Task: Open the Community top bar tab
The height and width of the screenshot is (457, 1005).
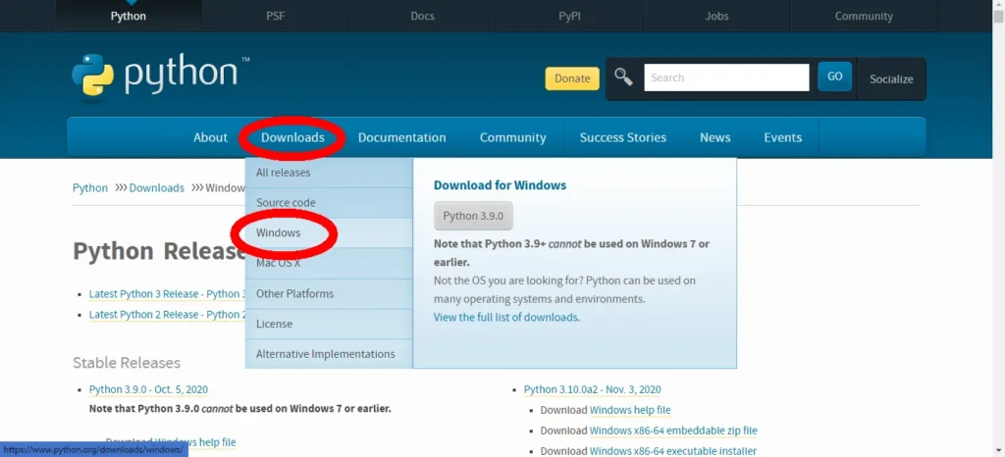Action: point(864,16)
